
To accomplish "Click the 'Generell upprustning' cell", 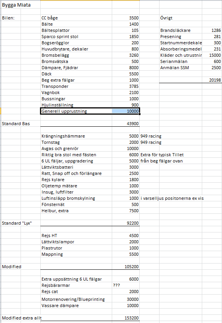I will click(x=76, y=111).
